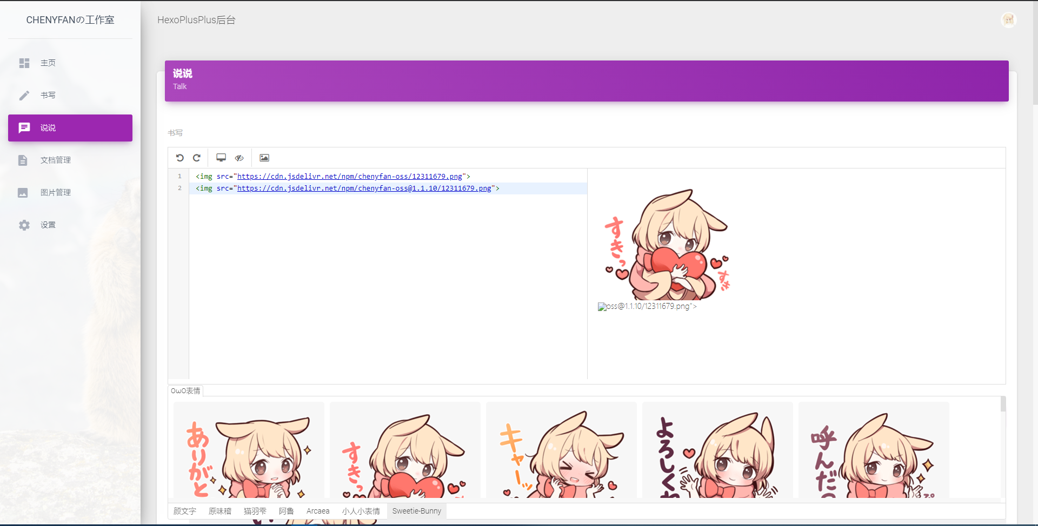Open 文档管理 via its document icon
1038x526 pixels.
click(22, 160)
